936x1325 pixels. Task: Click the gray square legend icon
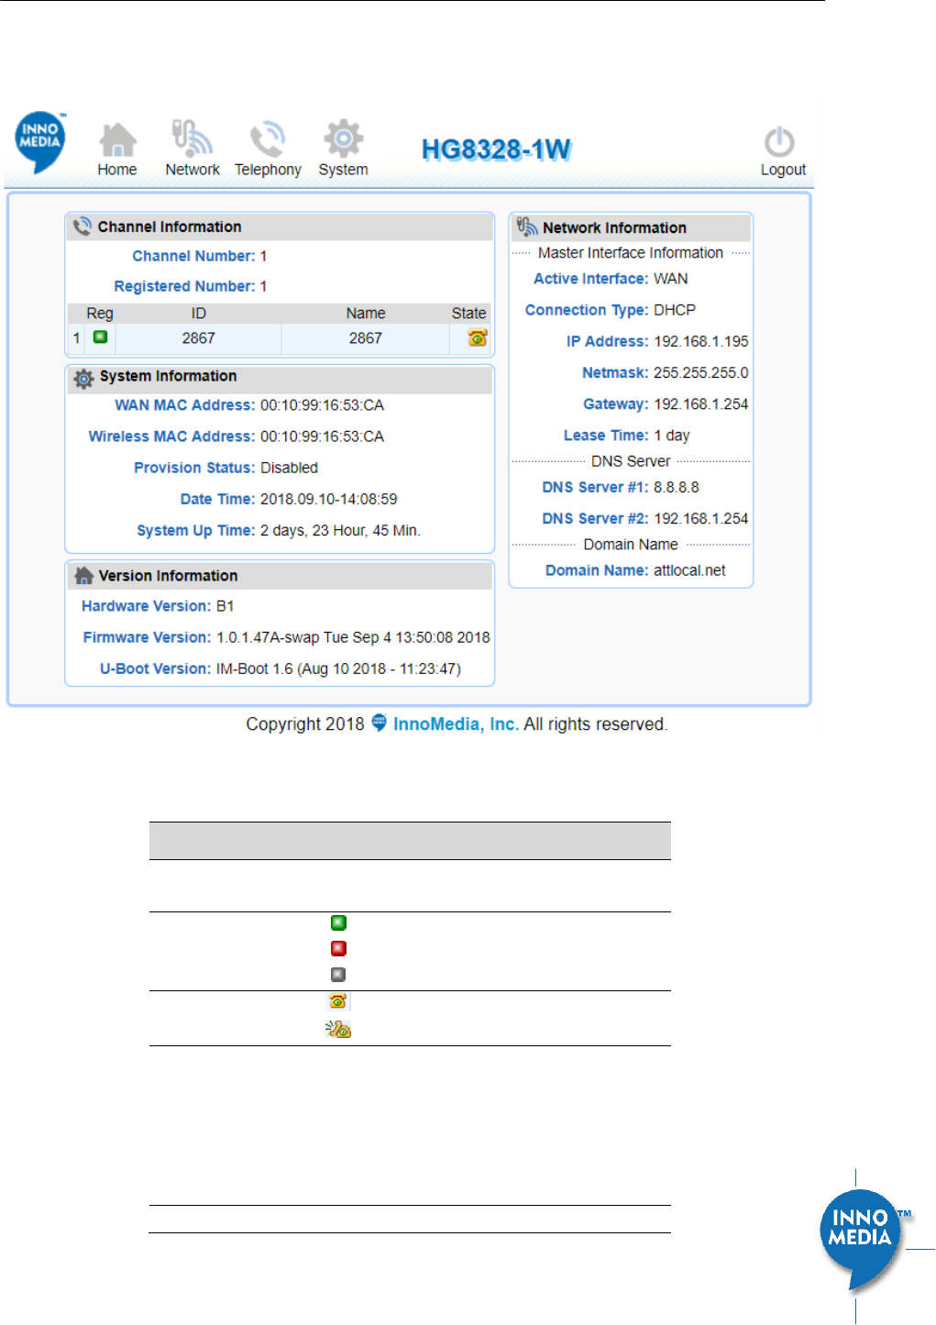click(x=338, y=974)
